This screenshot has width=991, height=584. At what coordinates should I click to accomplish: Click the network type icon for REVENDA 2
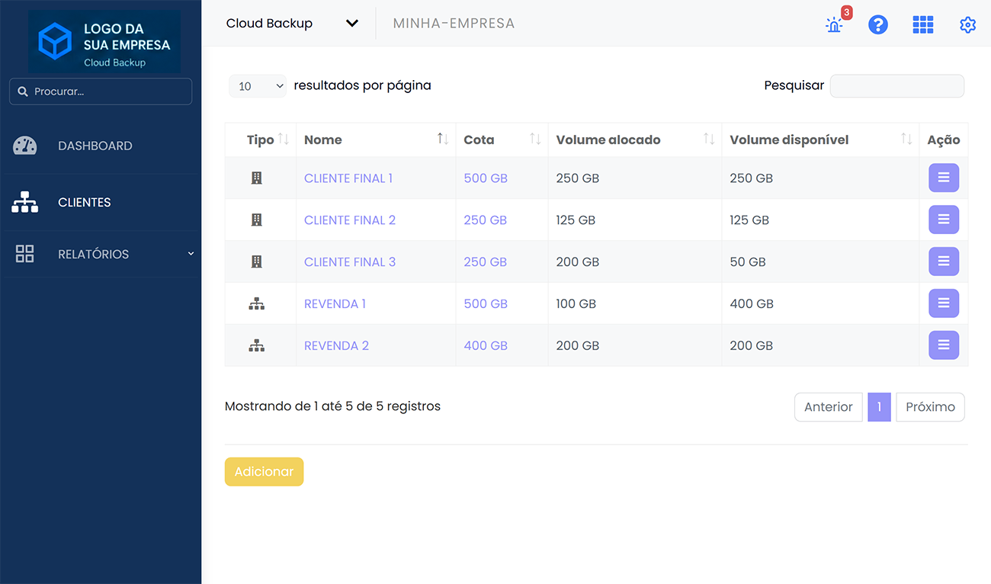(x=257, y=345)
